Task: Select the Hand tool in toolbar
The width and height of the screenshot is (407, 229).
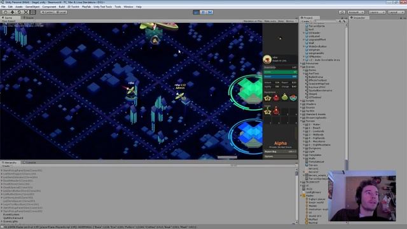Action: tap(6, 12)
